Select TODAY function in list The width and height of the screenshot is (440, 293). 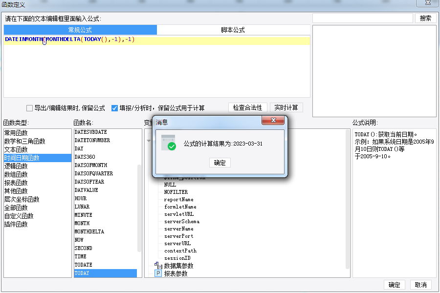(x=106, y=273)
